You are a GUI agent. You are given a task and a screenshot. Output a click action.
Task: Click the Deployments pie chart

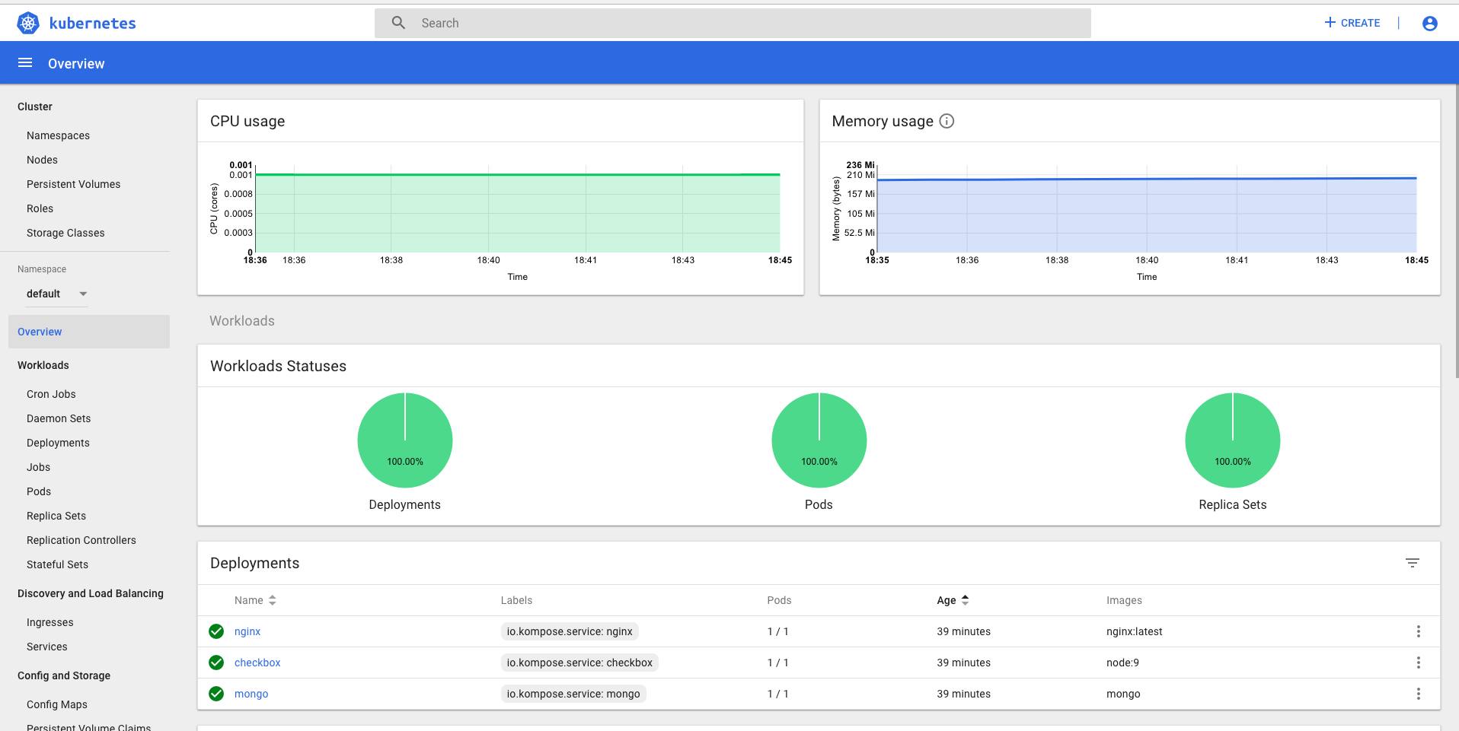point(405,440)
